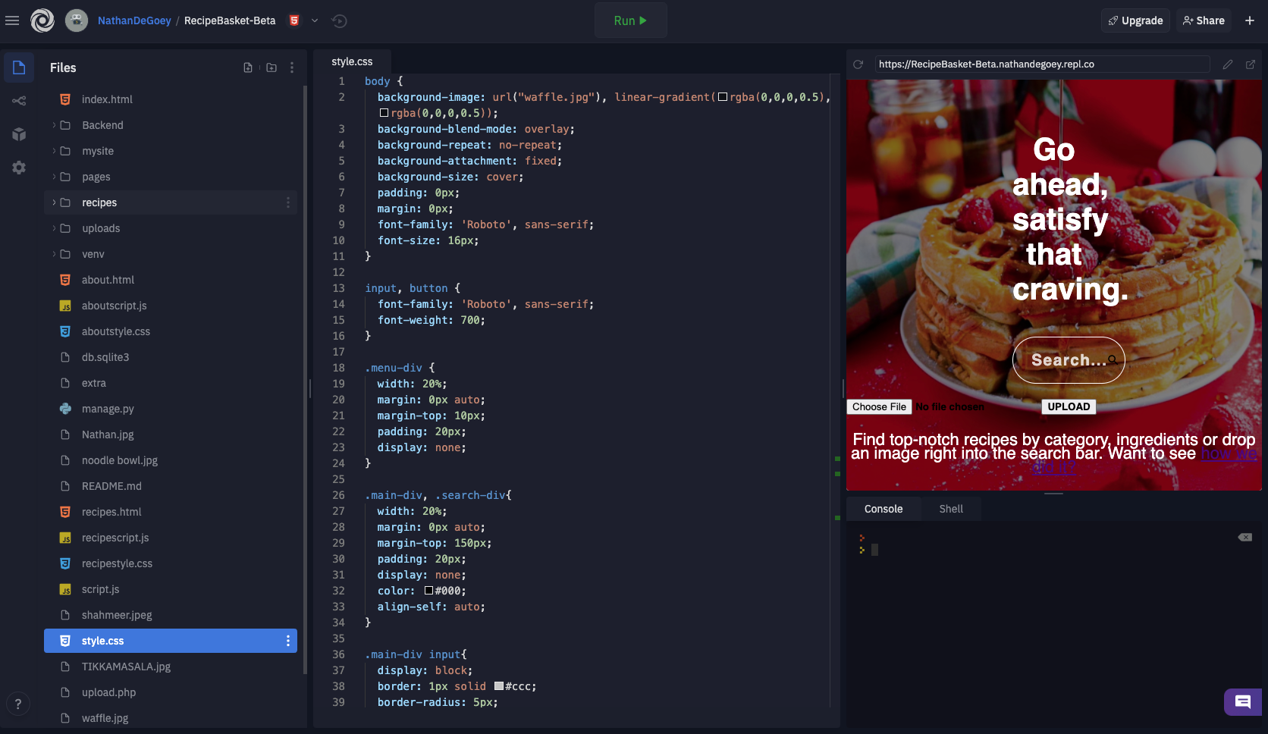Image resolution: width=1268 pixels, height=734 pixels.
Task: Click rgba color swatch on line 2
Action: [x=723, y=97]
